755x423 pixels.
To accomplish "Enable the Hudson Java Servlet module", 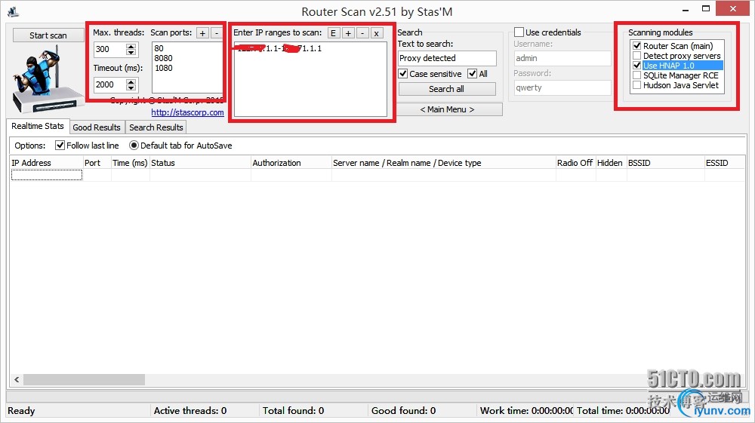I will (x=637, y=85).
